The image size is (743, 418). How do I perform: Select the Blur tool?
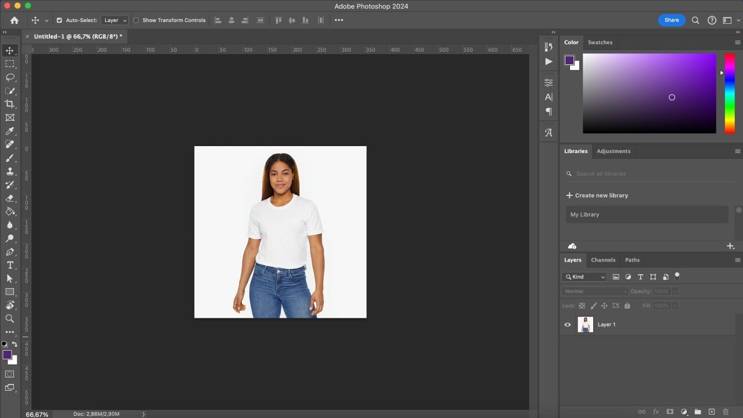(10, 225)
